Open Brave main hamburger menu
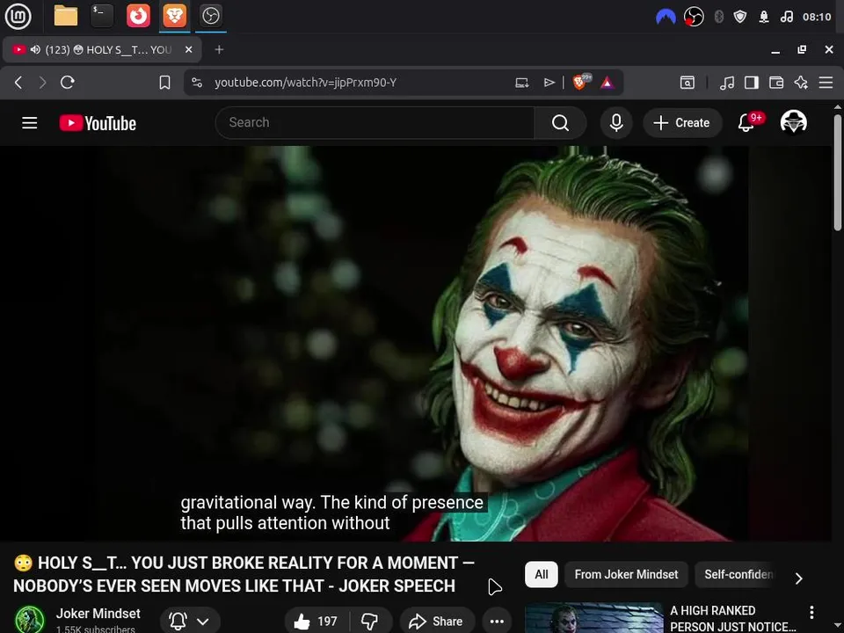 tap(826, 83)
